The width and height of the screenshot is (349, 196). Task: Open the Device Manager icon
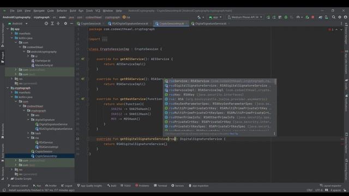tap(326, 17)
